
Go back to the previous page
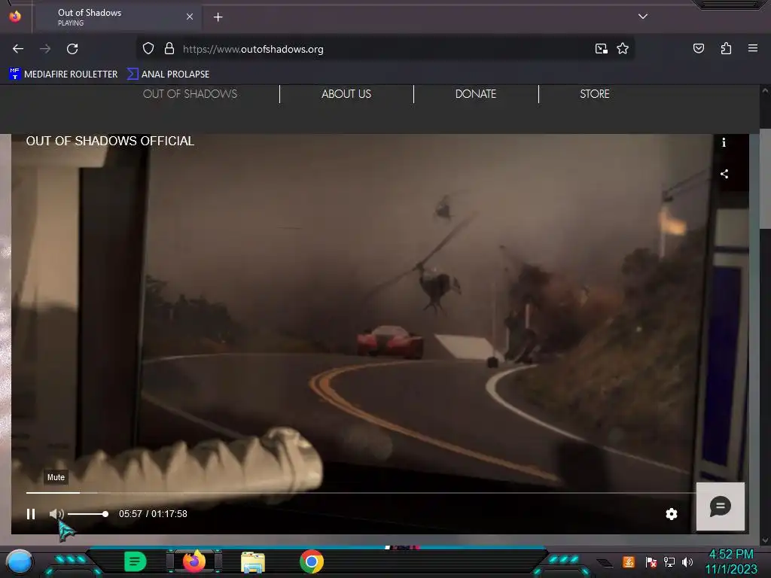(18, 49)
